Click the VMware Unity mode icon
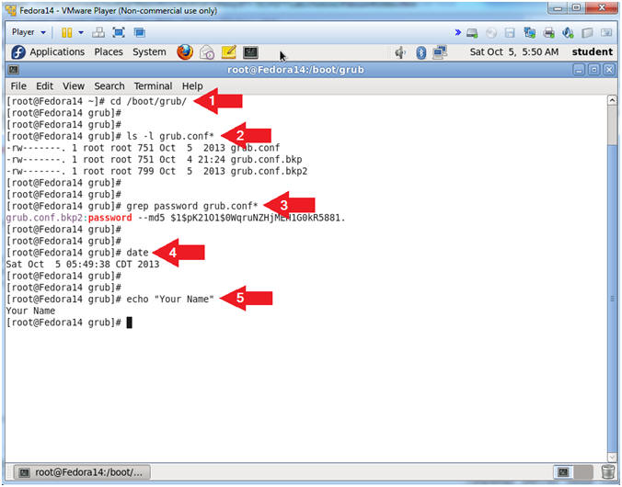 139,32
